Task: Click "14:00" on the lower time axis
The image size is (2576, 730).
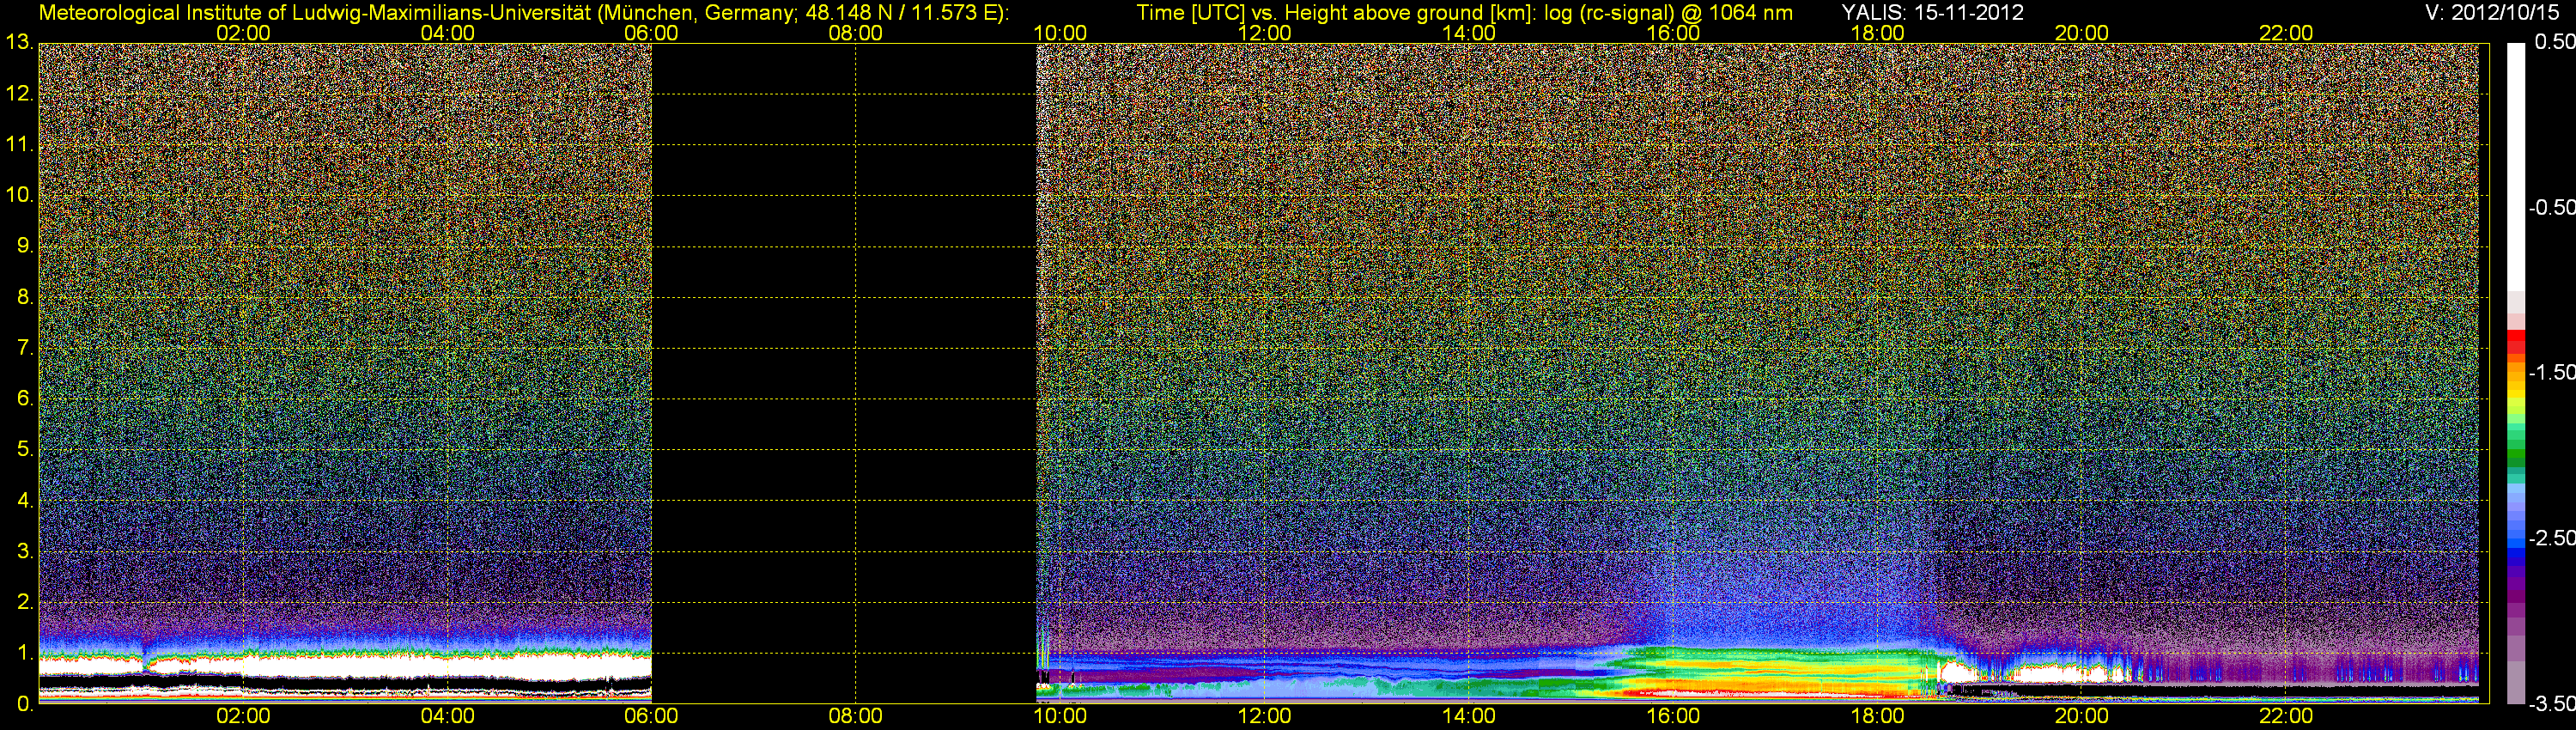Action: click(x=1469, y=716)
